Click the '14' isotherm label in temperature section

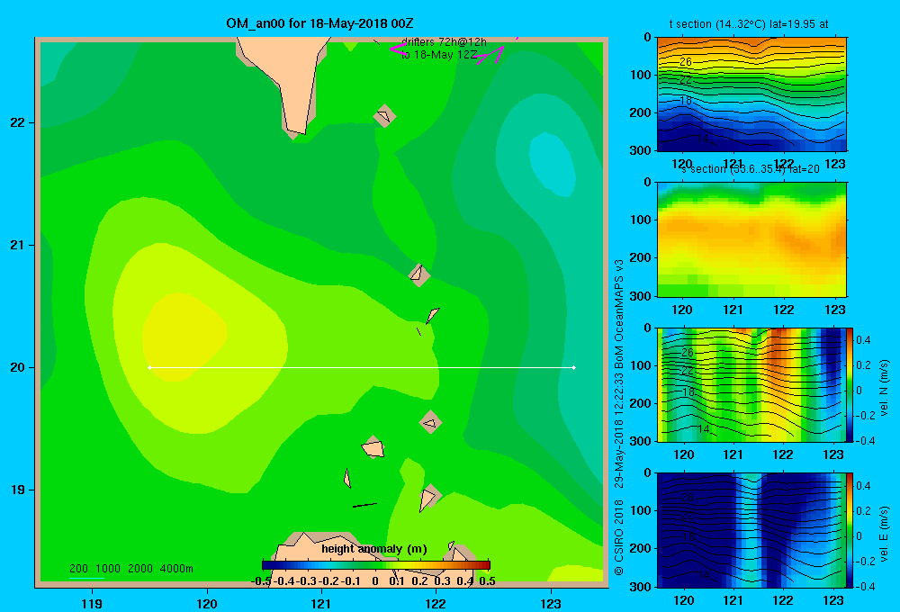coord(703,139)
